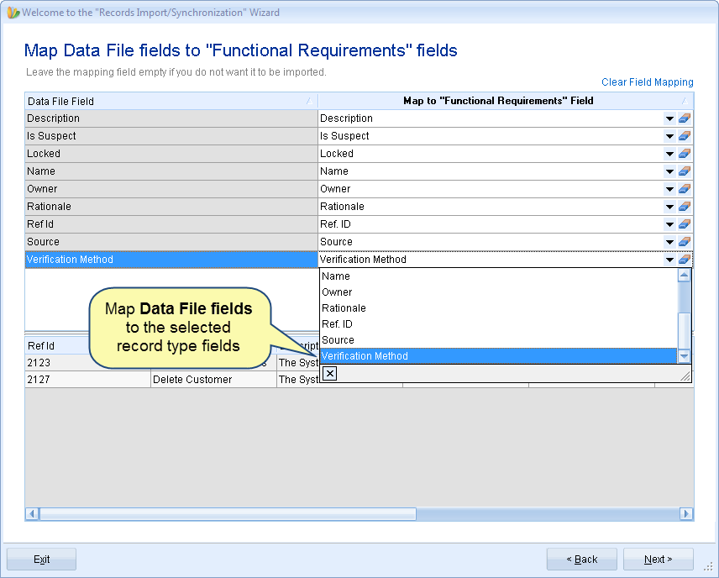This screenshot has width=719, height=578.
Task: Open the Name mapping dropdown arrow
Action: tap(669, 171)
